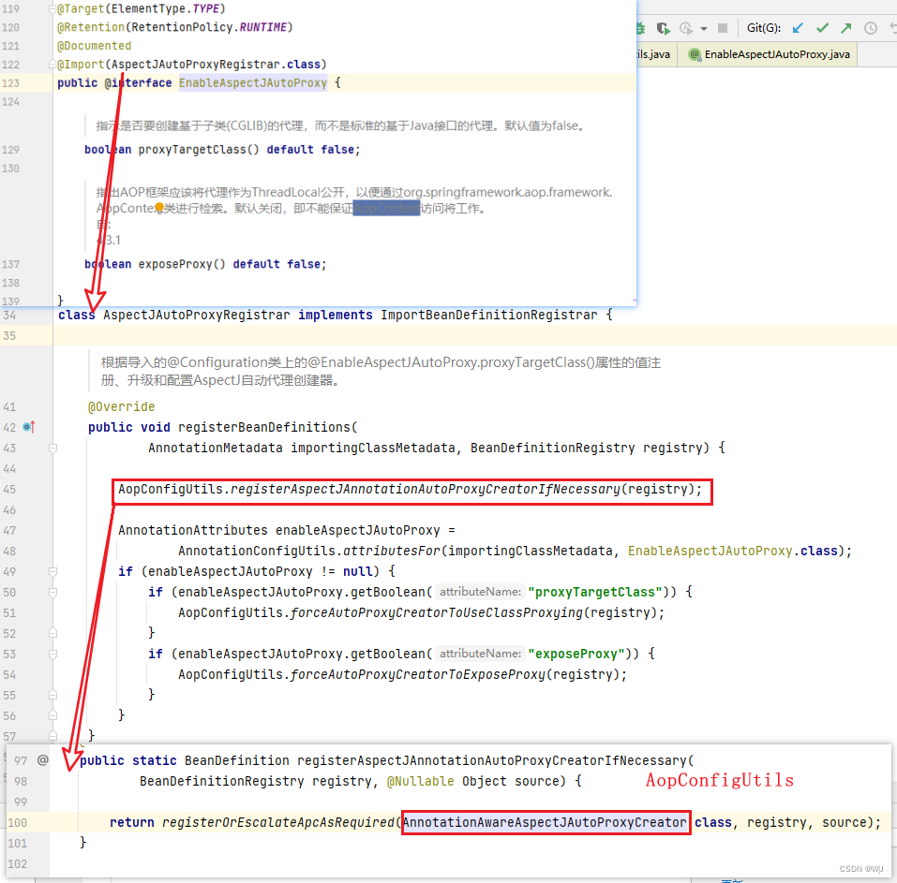Click AspectJAutoProxyRegistrar.class in the @Import annotation
The image size is (897, 883).
coord(216,64)
